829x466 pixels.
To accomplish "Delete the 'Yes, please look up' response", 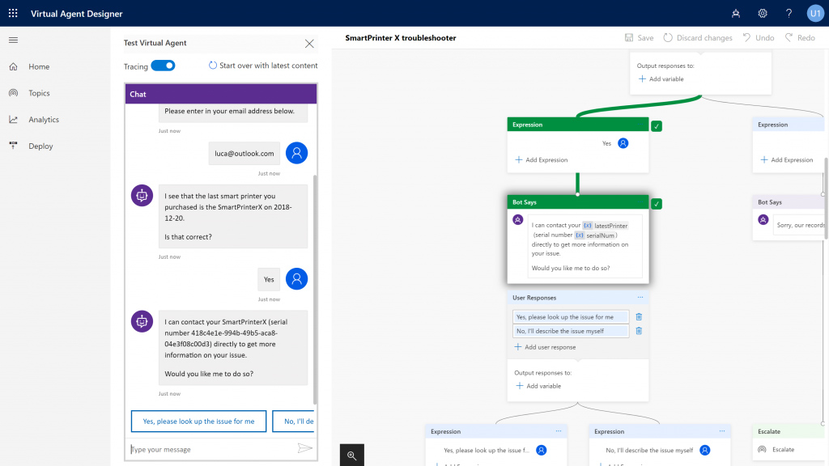I will [x=639, y=317].
